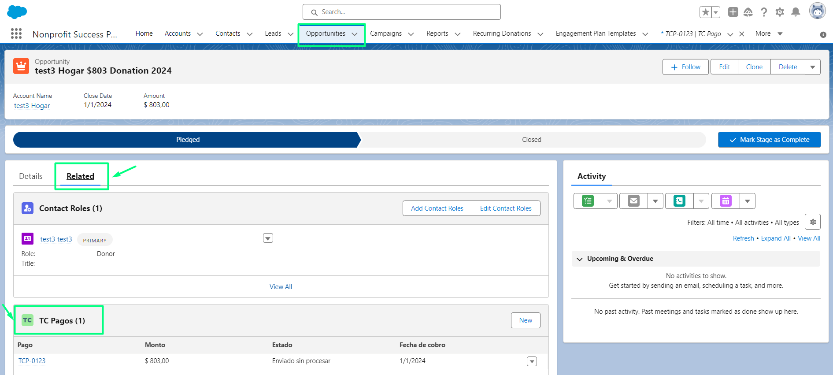Open the activity timeline settings gear
This screenshot has width=833, height=375.
click(813, 222)
